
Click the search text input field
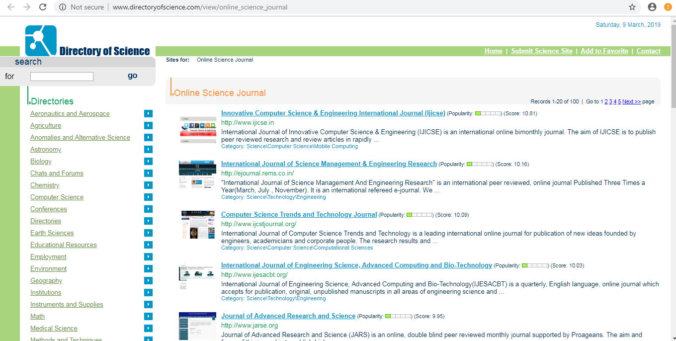click(x=62, y=77)
